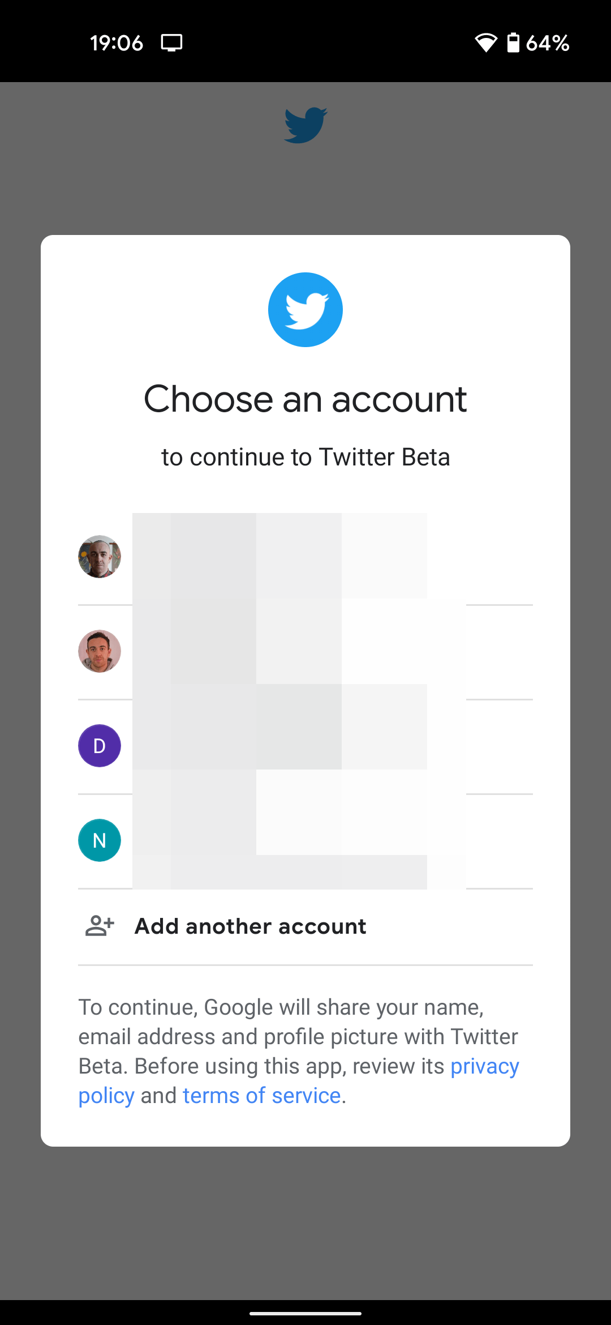The height and width of the screenshot is (1325, 611).
Task: Select the blue Twitter bird logo icon
Action: [305, 309]
